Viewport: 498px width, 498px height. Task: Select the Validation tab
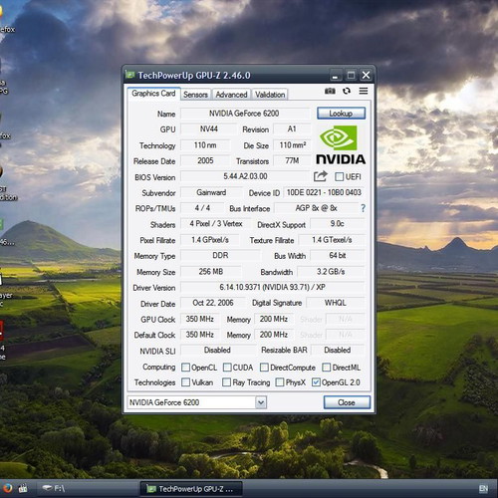coord(270,95)
